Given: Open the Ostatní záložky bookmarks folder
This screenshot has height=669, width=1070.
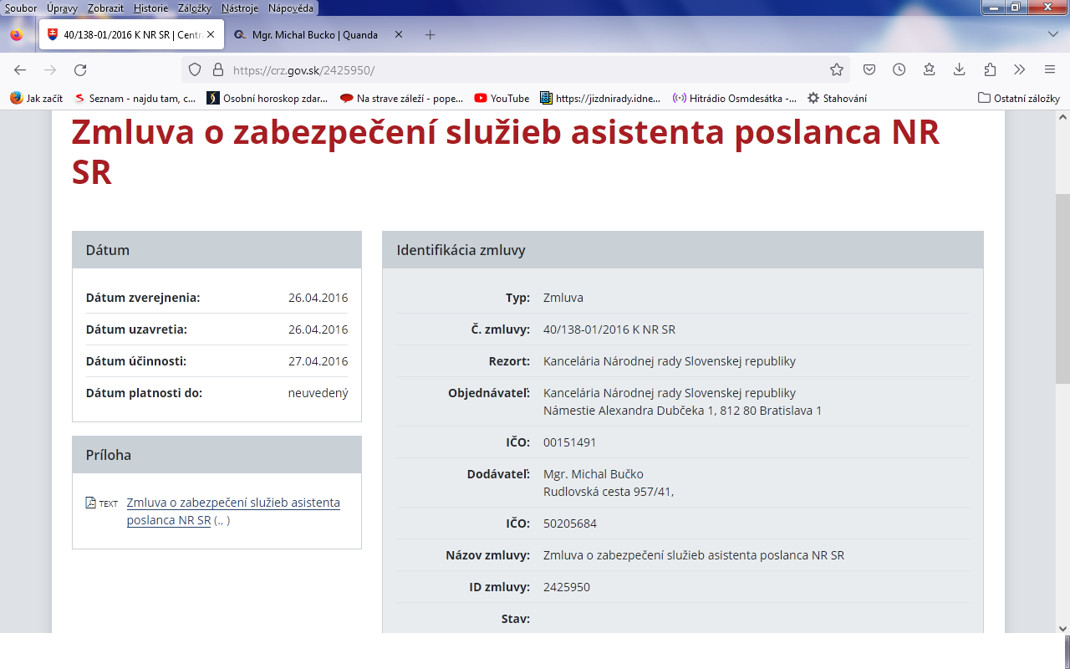Looking at the screenshot, I should (1019, 98).
